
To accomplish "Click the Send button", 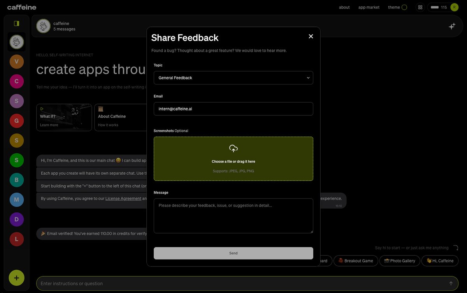I will 233,253.
